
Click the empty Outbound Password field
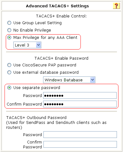pos(80,135)
